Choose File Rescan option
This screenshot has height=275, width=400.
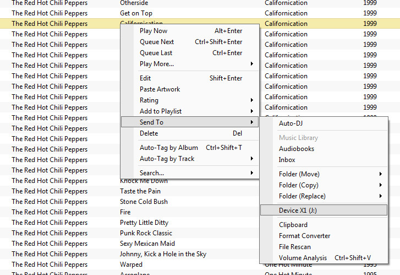click(324, 247)
